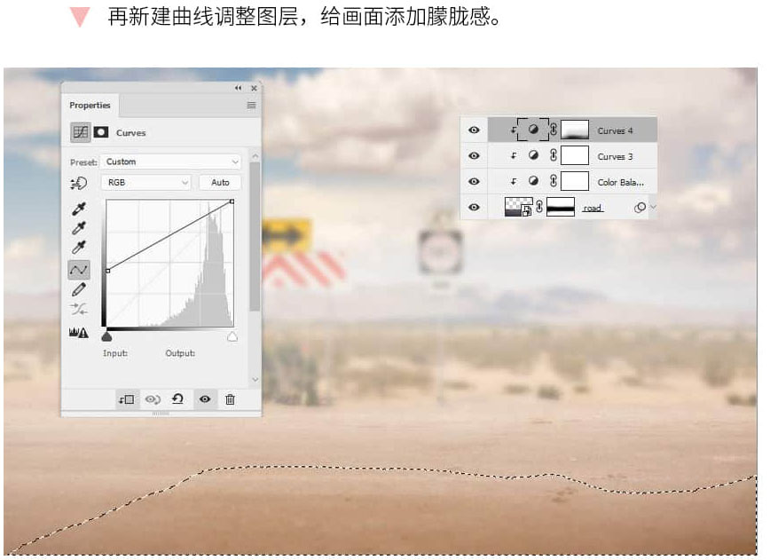770x560 pixels.
Task: Open the Preset Custom dropdown
Action: [x=171, y=162]
